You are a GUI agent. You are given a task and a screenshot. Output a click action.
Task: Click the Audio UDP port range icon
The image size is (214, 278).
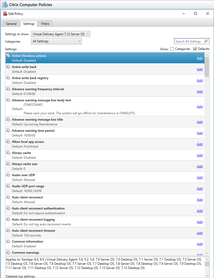point(8,186)
